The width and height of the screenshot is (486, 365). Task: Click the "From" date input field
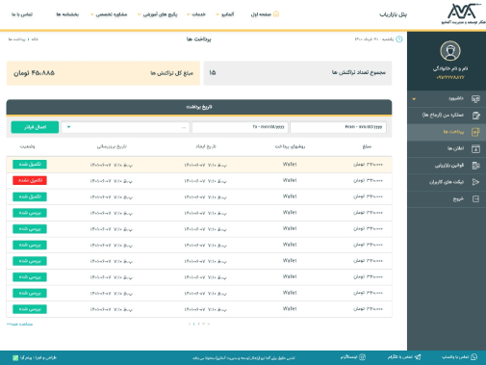click(338, 127)
